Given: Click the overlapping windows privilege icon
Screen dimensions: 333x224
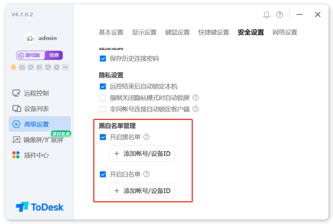Looking at the screenshot, I should (x=48, y=67).
